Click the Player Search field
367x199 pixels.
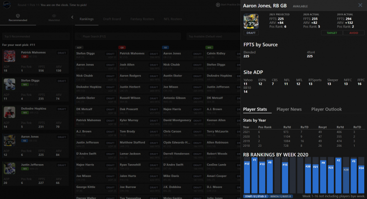(x=128, y=37)
